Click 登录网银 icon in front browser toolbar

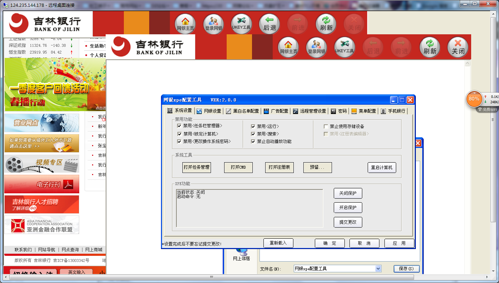[x=317, y=47]
